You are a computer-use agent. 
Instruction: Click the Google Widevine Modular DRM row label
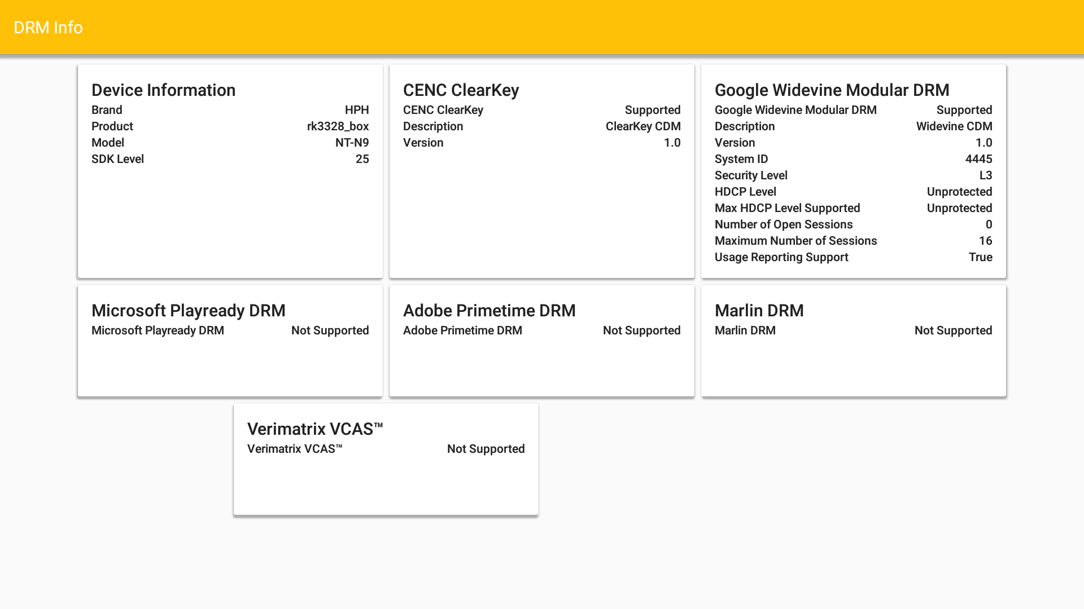click(795, 110)
